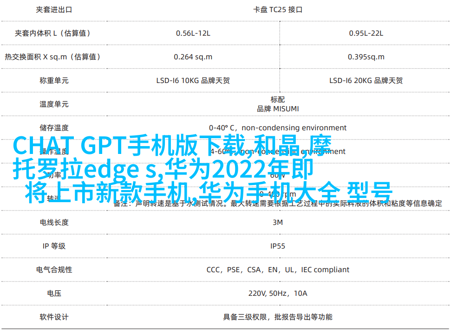This screenshot has height=332, width=451.
Task: Select the 储存温度 row label
Action: (54, 128)
